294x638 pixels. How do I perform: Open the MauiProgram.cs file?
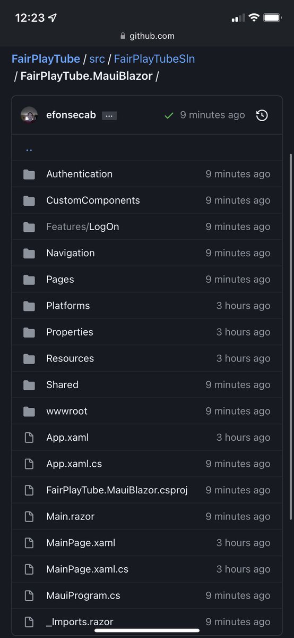coord(83,595)
